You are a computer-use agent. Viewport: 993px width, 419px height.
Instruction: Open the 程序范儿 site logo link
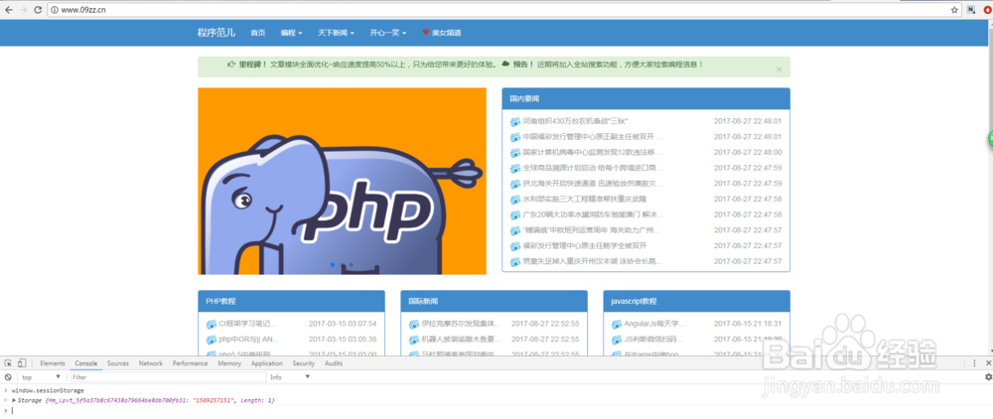click(x=215, y=33)
